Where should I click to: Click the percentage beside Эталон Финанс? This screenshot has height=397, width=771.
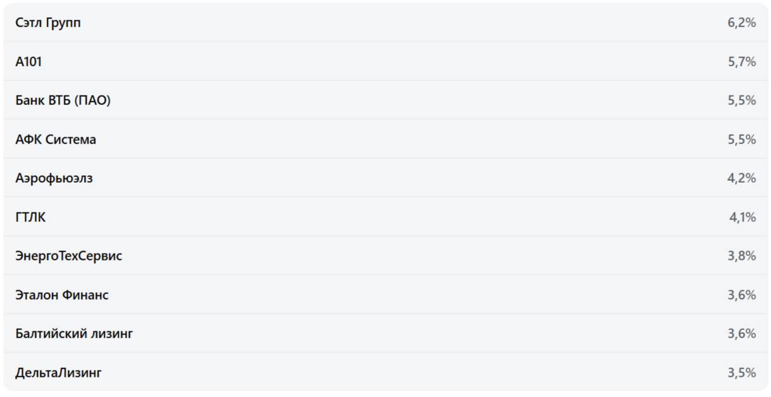coord(741,295)
